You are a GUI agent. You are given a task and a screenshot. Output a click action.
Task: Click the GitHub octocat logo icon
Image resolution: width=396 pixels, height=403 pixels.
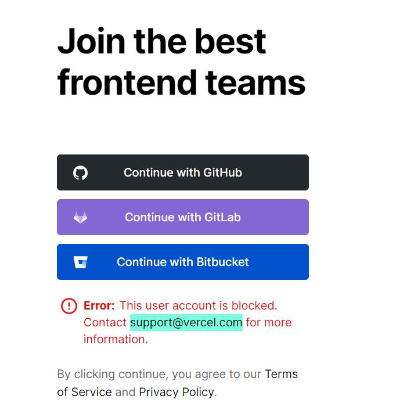click(80, 172)
